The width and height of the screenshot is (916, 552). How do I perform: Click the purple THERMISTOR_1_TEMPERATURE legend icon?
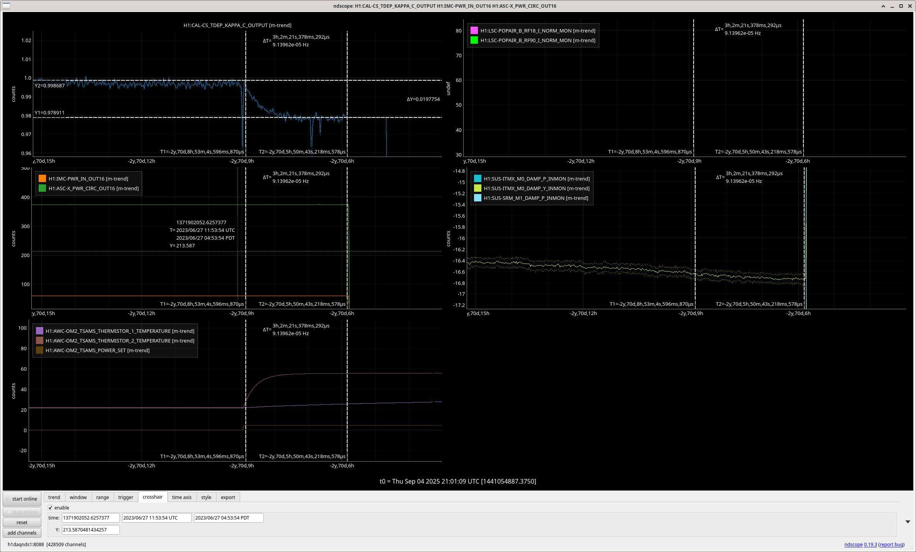coord(39,331)
